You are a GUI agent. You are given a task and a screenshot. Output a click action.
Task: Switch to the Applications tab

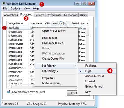pyautogui.click(x=11, y=15)
